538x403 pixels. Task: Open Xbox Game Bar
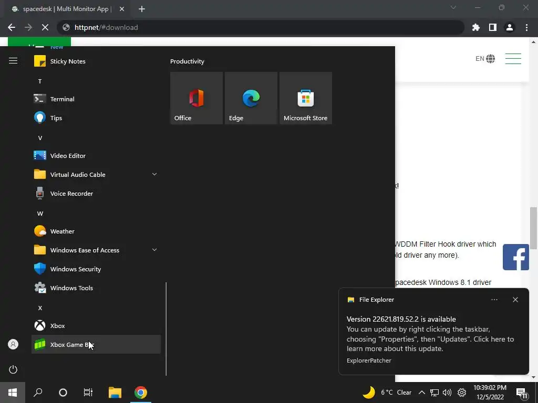tap(96, 344)
